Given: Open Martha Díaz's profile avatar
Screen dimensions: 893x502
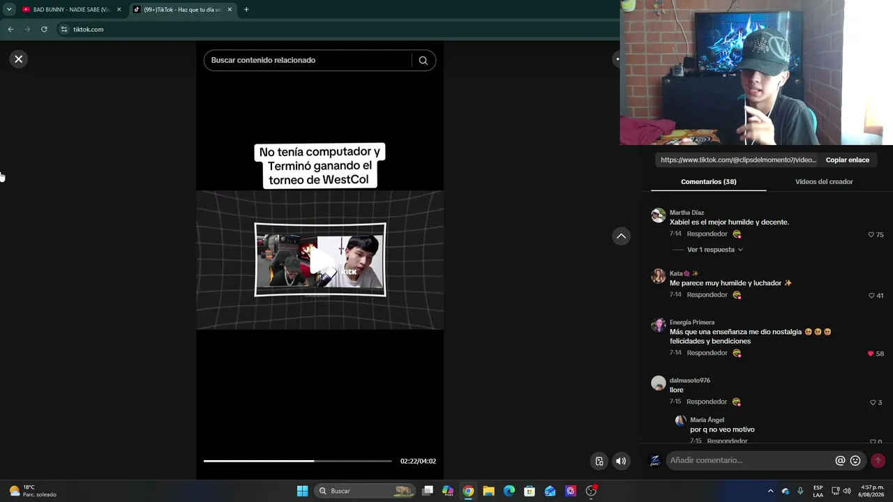Looking at the screenshot, I should click(x=659, y=215).
